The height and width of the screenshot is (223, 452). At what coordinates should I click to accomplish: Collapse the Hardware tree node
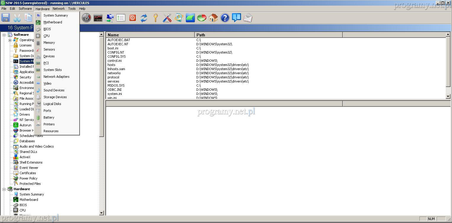click(x=4, y=189)
